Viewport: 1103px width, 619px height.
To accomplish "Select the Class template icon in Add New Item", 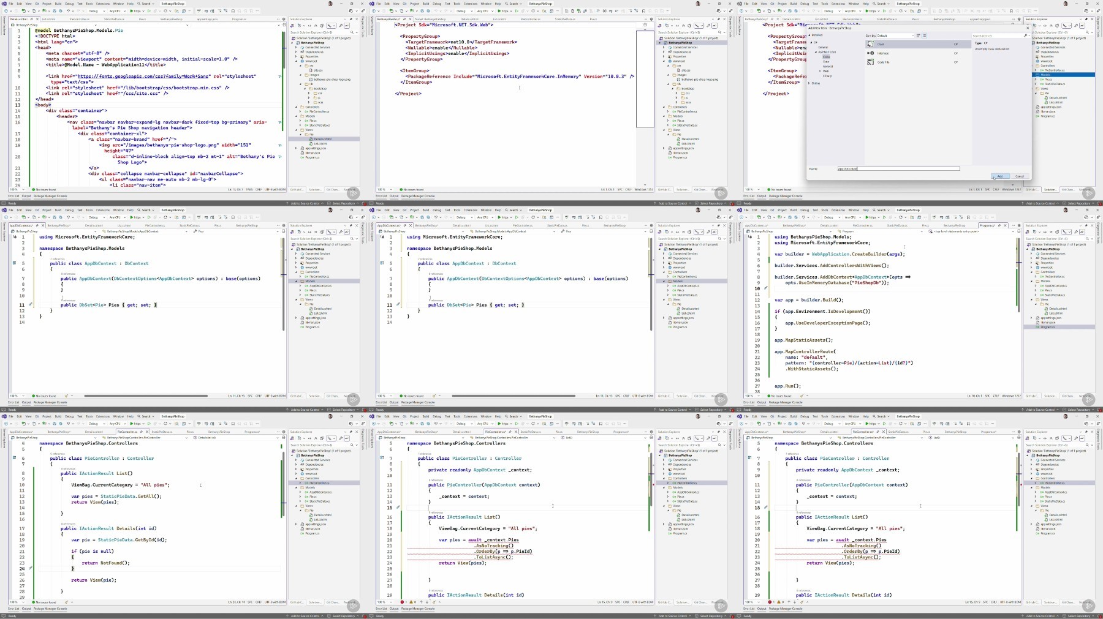I will 870,44.
